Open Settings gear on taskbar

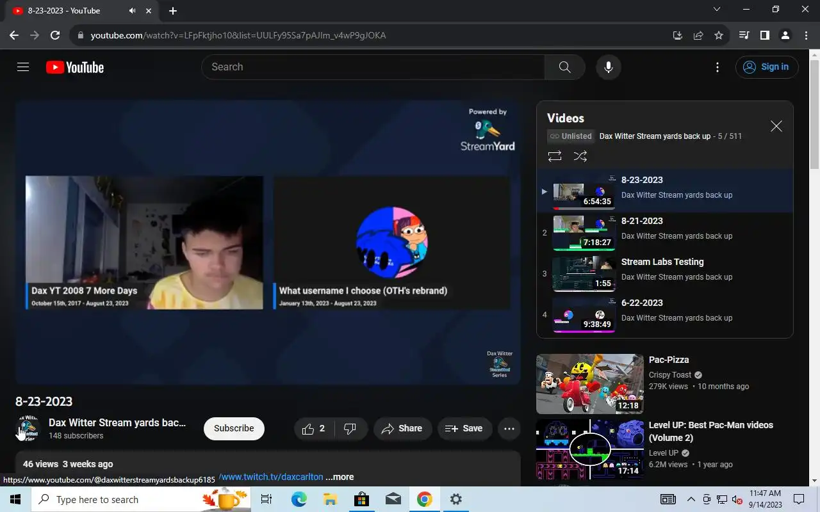pos(455,499)
